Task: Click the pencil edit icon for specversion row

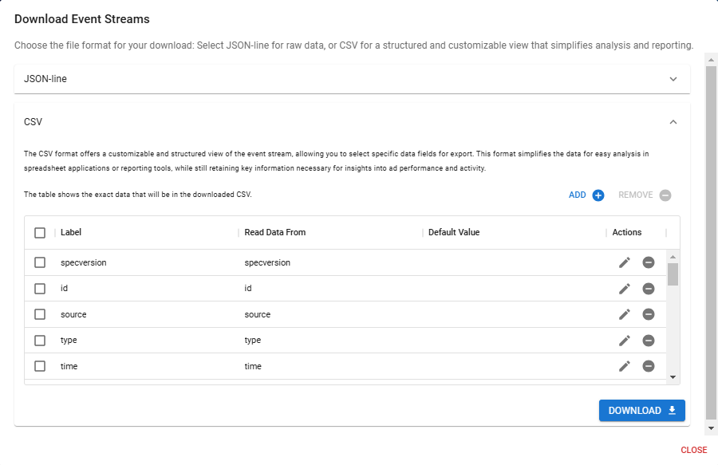Action: pyautogui.click(x=625, y=262)
